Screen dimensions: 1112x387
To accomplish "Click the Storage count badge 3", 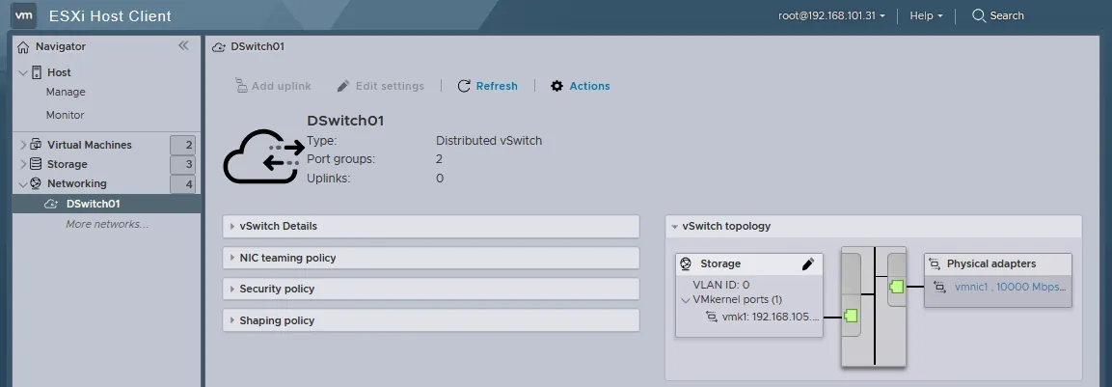I will click(183, 164).
